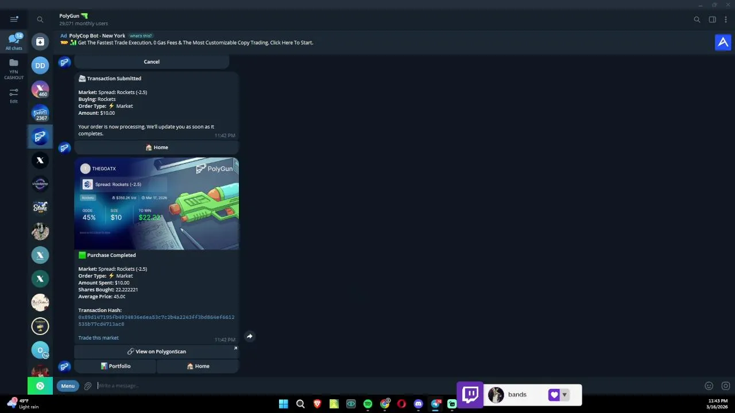Toggle the right info sidebar panel icon
This screenshot has width=735, height=413.
(x=713, y=20)
